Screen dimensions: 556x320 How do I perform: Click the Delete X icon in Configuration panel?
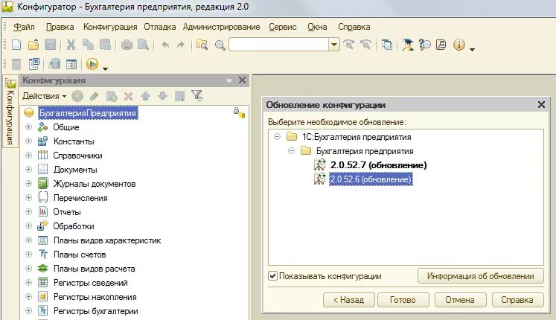(128, 96)
